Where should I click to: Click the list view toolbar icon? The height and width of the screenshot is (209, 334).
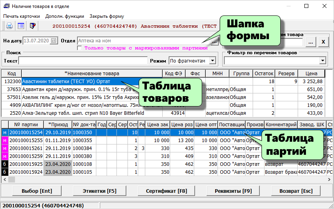[x=21, y=26]
